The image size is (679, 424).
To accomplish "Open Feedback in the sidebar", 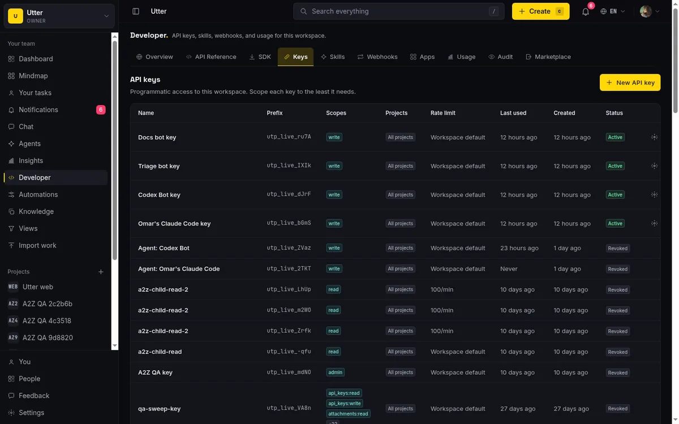I will 59,396.
